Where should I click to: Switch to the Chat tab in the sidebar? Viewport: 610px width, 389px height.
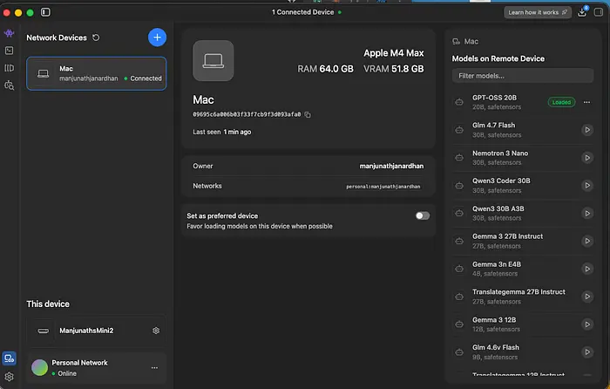pos(10,33)
